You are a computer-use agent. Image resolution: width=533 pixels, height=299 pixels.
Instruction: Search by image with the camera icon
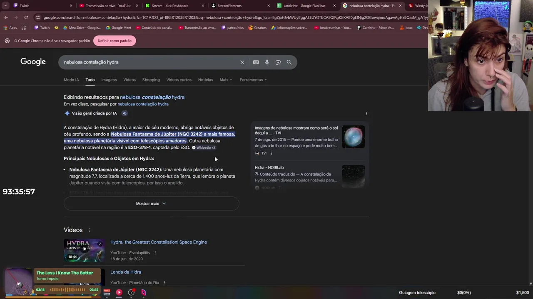pos(278,62)
